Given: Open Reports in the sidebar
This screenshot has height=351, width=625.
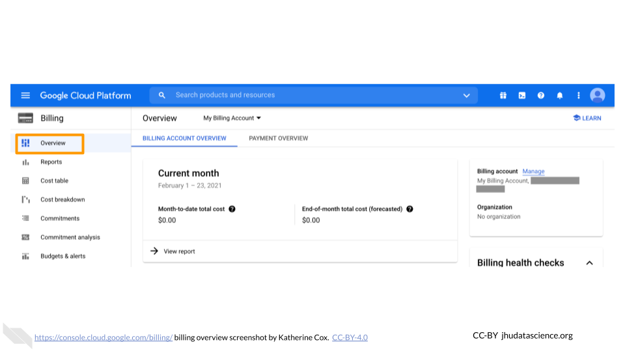Looking at the screenshot, I should click(x=51, y=162).
